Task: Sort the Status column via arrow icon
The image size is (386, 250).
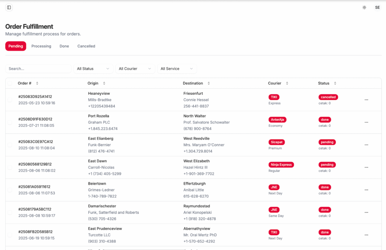Action: point(335,83)
